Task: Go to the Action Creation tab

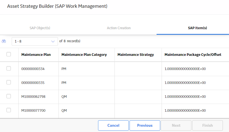Action: click(119, 28)
